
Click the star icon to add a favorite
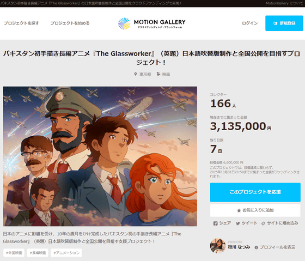[239, 210]
